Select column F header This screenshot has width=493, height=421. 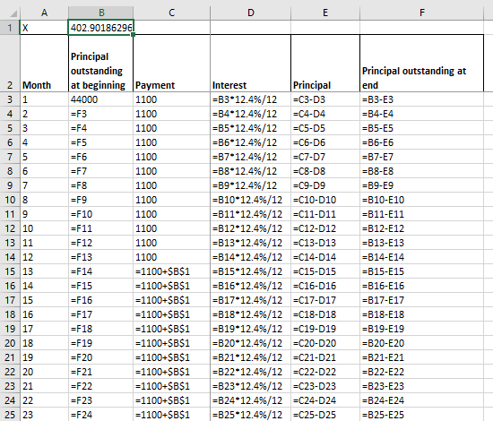click(421, 13)
